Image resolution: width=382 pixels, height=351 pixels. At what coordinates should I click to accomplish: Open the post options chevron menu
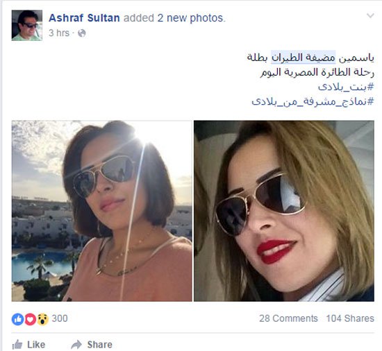coord(370,16)
